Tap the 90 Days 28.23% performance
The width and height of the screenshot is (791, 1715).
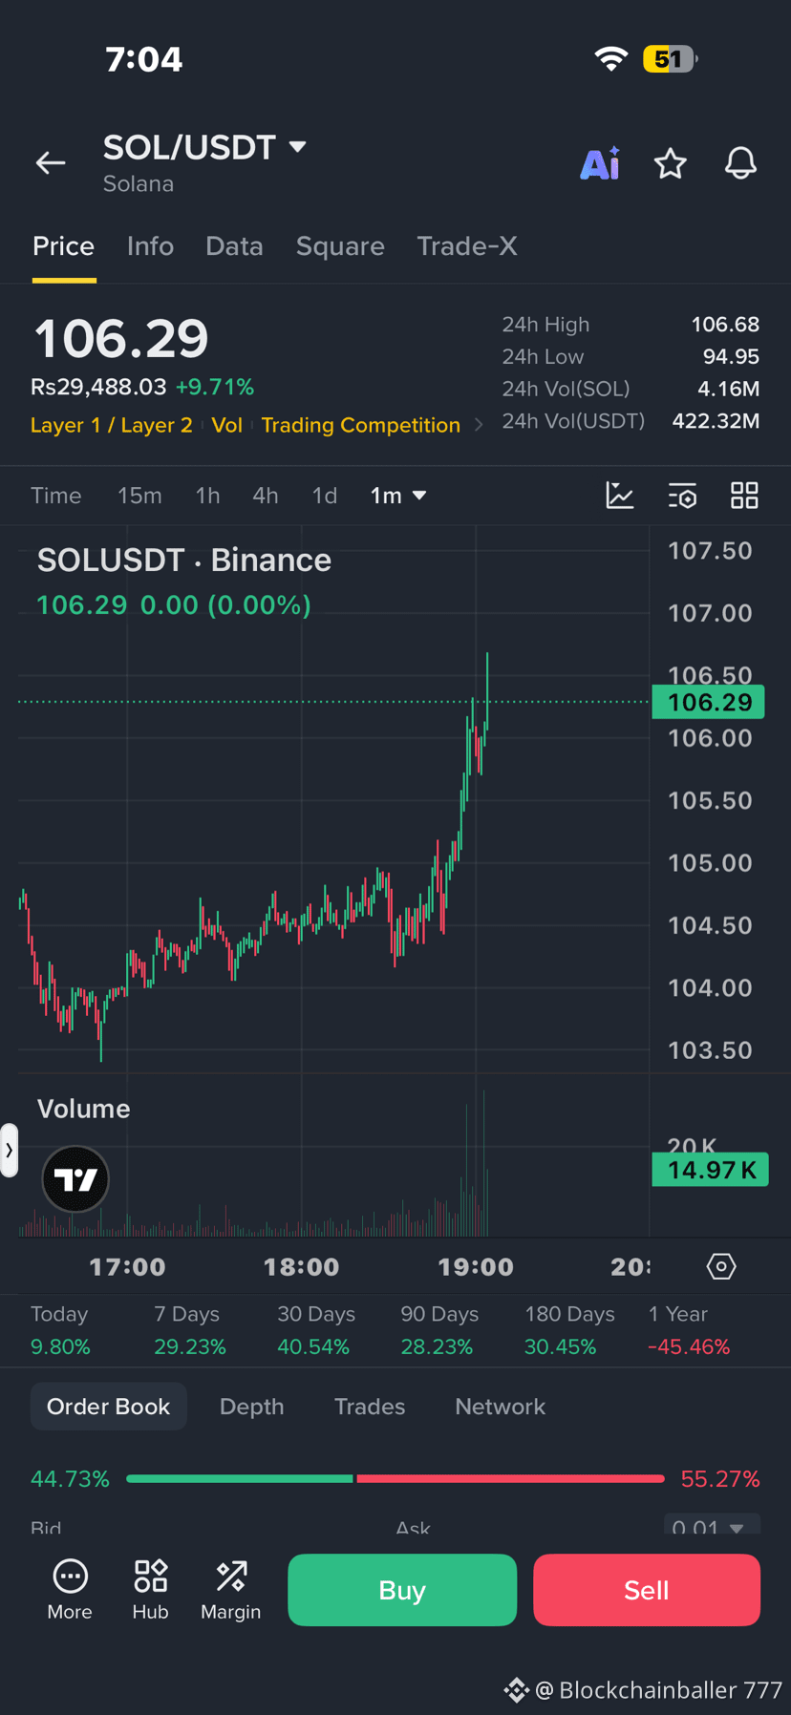click(x=438, y=1330)
